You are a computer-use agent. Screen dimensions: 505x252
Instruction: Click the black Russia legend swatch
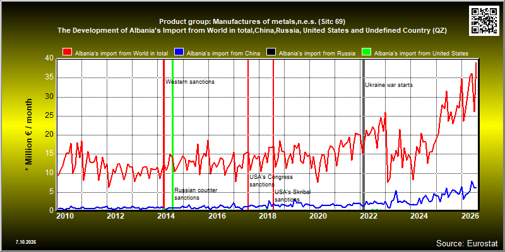271,52
